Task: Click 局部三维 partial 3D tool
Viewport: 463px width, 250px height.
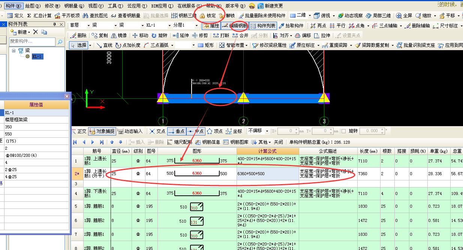Action: [378, 16]
